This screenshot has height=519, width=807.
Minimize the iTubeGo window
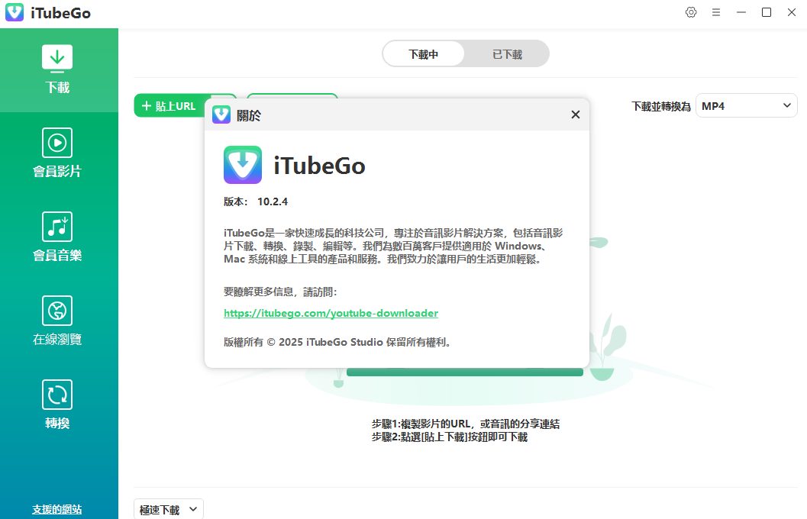(x=741, y=12)
